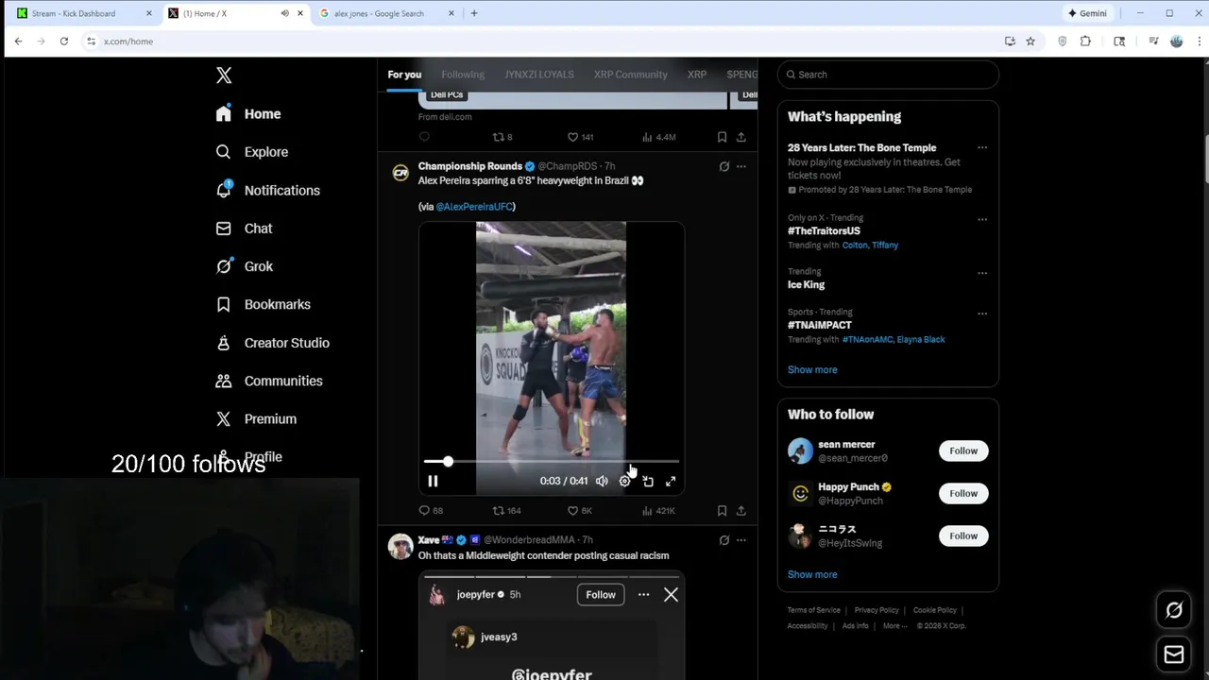Follow joepyfer in the embedded story
1209x680 pixels.
(x=601, y=595)
